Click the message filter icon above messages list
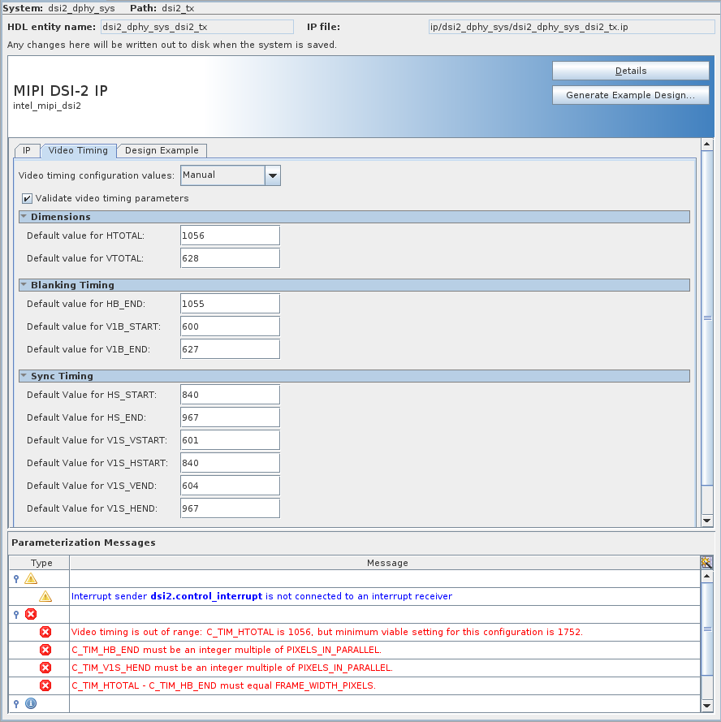The height and width of the screenshot is (722, 721). pos(706,562)
